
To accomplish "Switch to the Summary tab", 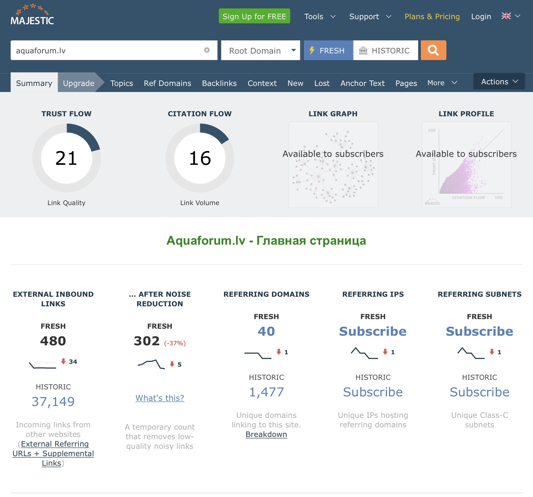I will coord(34,83).
